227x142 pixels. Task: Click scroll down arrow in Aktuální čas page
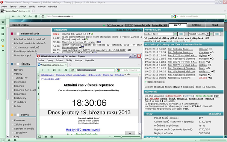pos(140,133)
